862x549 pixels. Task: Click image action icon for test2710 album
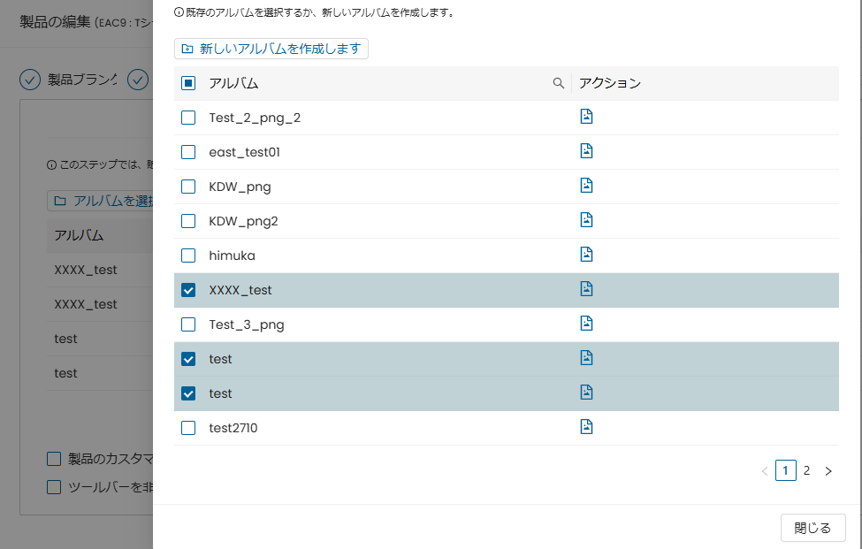coord(586,427)
